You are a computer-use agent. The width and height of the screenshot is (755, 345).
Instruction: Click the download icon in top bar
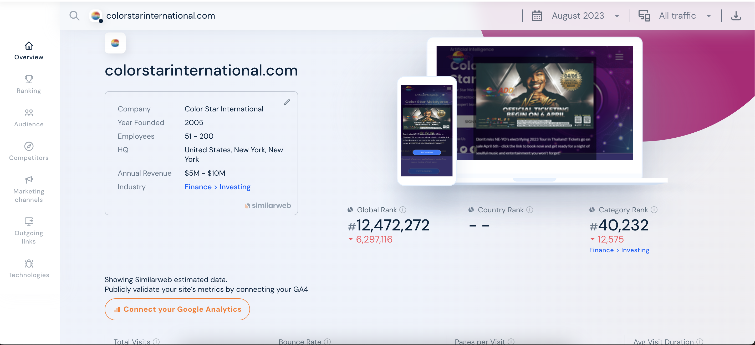pyautogui.click(x=736, y=15)
